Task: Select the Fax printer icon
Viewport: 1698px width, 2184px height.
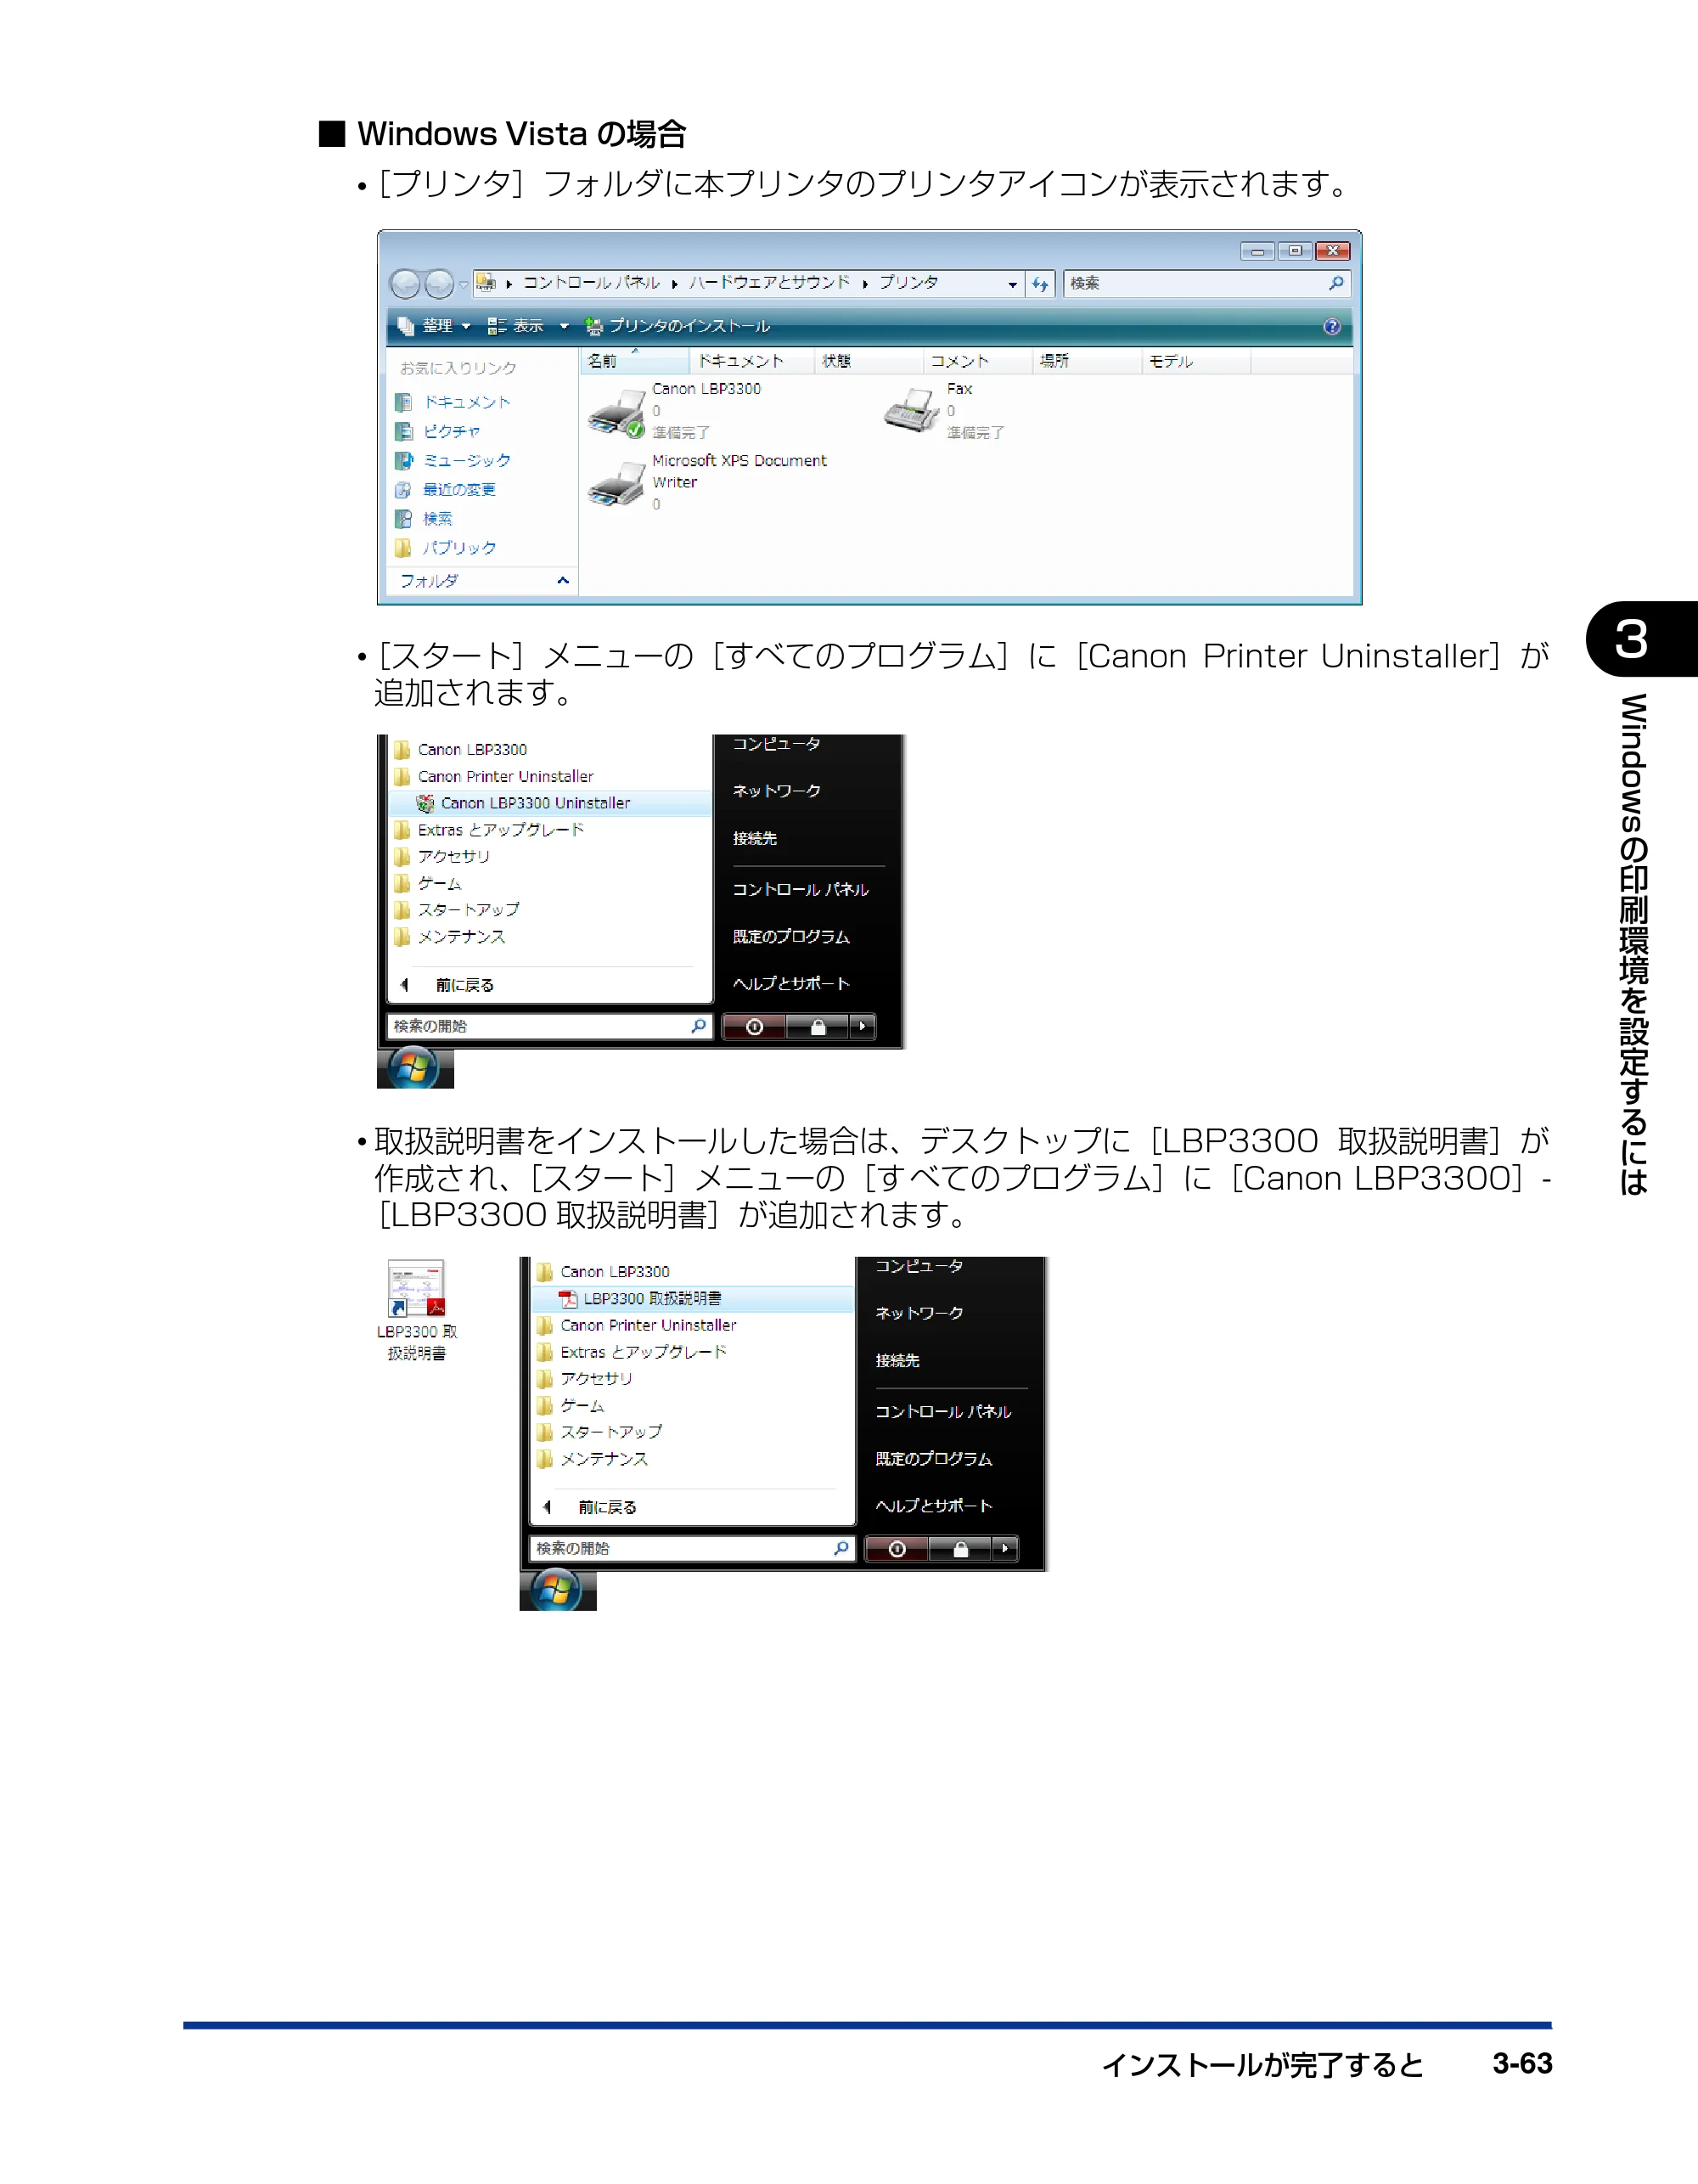Action: tap(912, 410)
